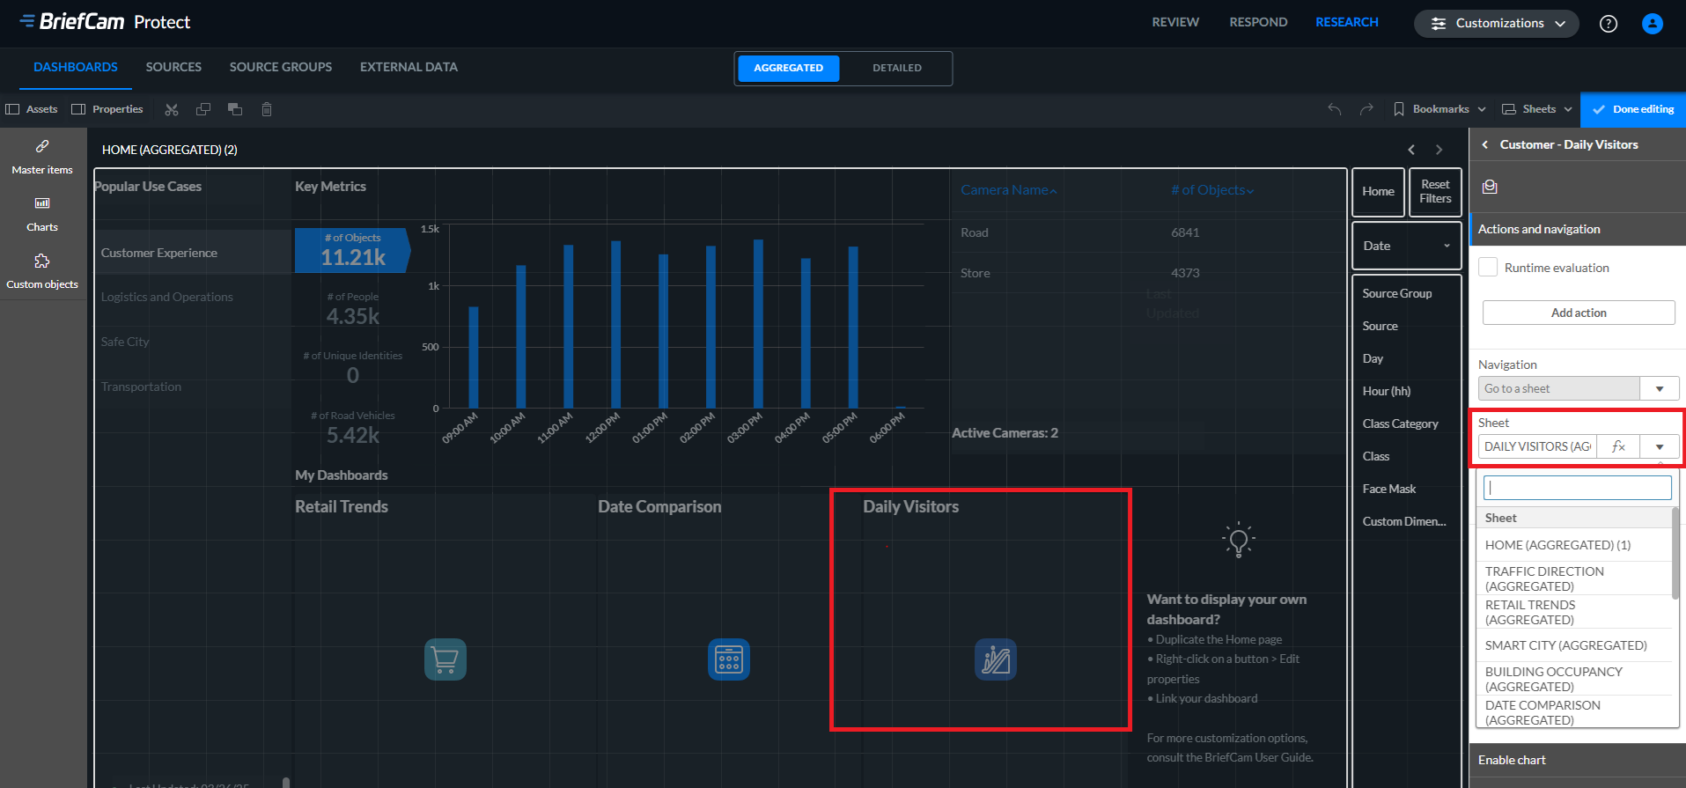The width and height of the screenshot is (1686, 788).
Task: Click the delete trash icon
Action: coord(267,109)
